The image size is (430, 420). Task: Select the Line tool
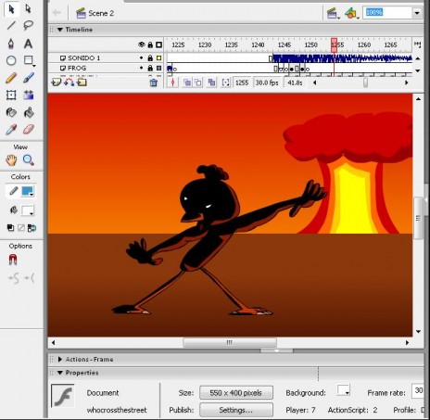tap(11, 25)
